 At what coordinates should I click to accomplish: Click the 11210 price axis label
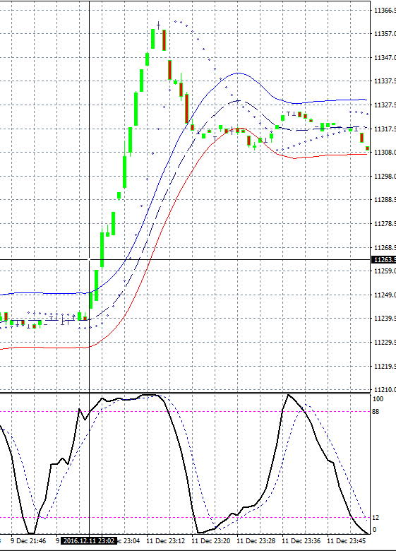point(385,390)
